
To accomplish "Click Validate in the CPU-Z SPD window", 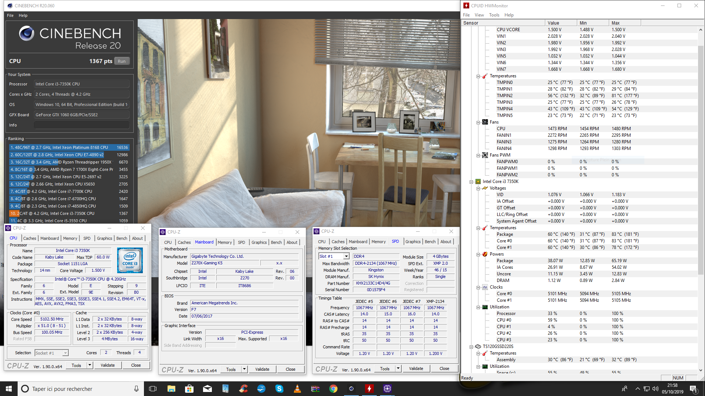I will [x=416, y=368].
